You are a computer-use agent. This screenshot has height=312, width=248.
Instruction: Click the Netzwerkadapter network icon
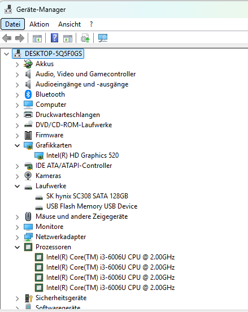28,237
